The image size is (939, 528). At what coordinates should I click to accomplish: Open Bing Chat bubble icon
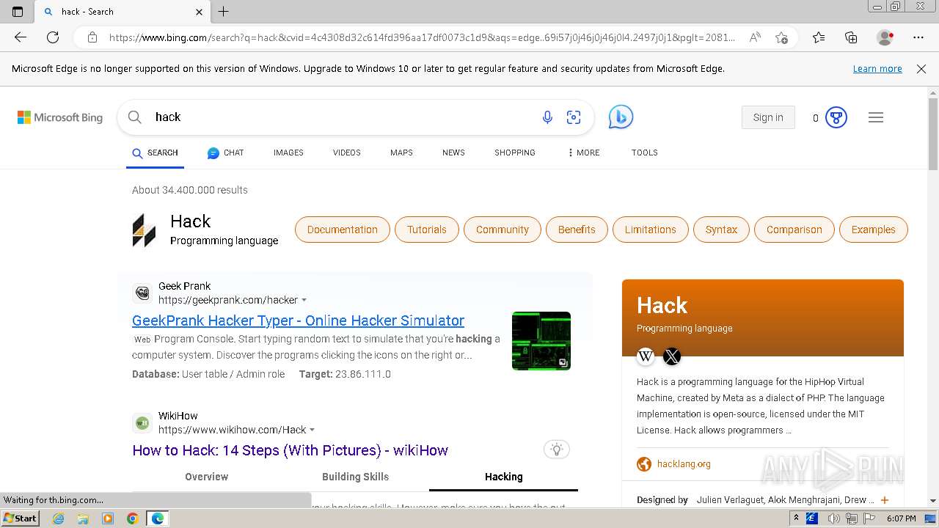click(621, 117)
